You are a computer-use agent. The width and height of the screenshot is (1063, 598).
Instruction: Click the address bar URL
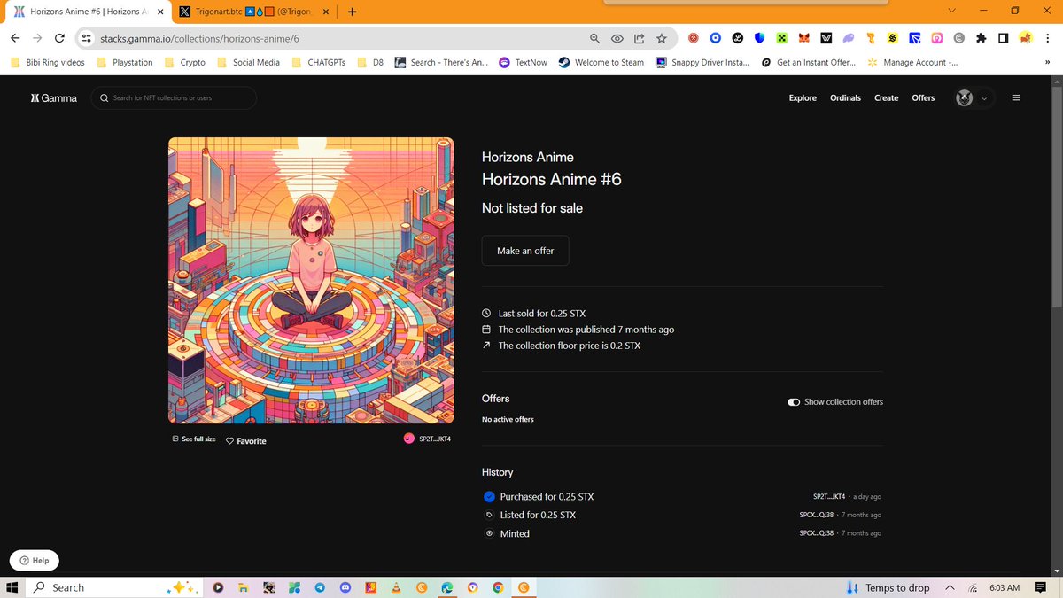click(x=199, y=38)
